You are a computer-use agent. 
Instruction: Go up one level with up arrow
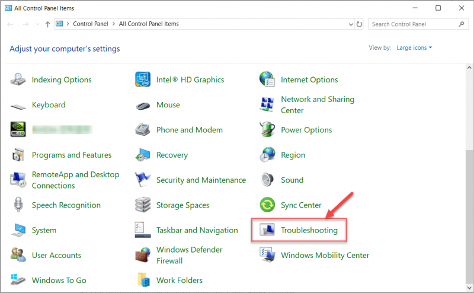point(47,24)
